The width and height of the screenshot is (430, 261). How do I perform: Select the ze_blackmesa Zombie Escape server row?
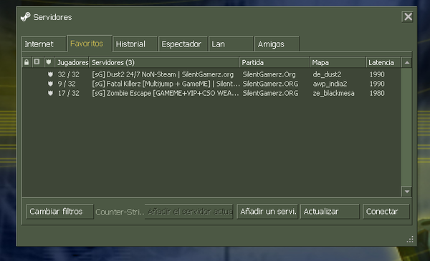[211, 93]
